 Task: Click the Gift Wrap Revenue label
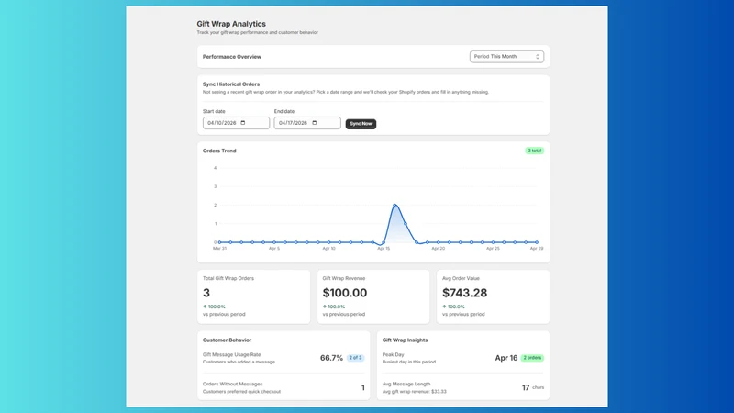(x=343, y=278)
